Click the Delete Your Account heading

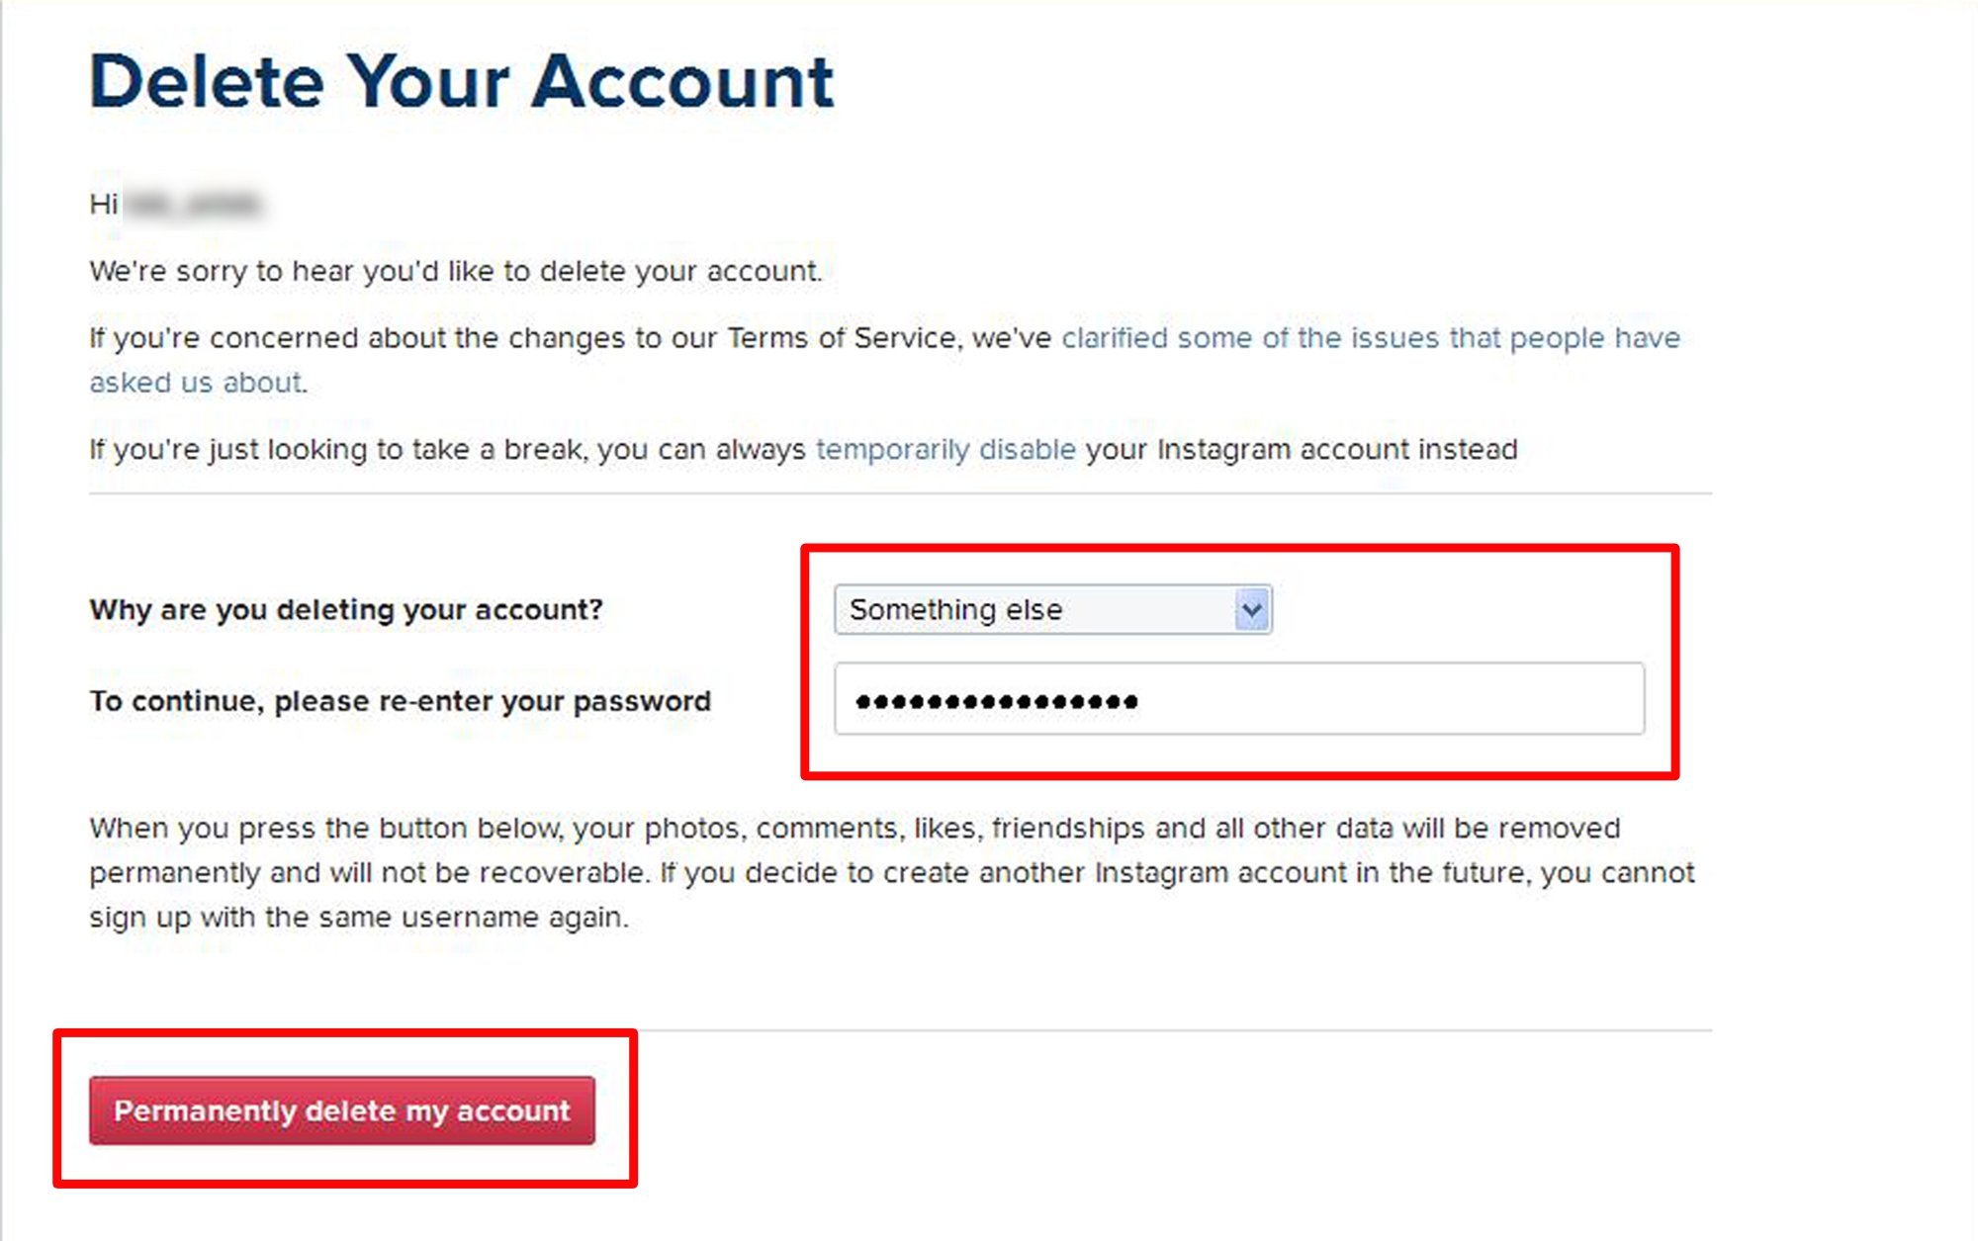pos(461,81)
